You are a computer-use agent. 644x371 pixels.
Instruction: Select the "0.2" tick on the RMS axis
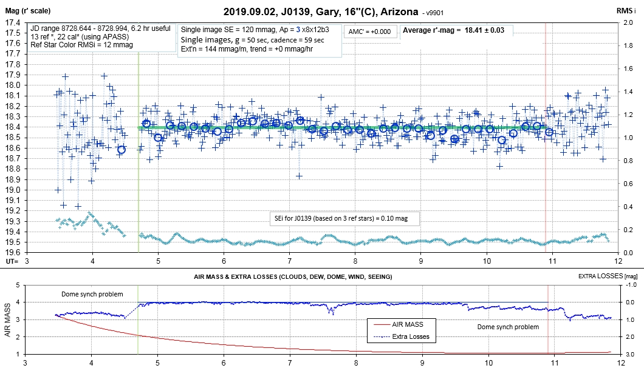(628, 230)
